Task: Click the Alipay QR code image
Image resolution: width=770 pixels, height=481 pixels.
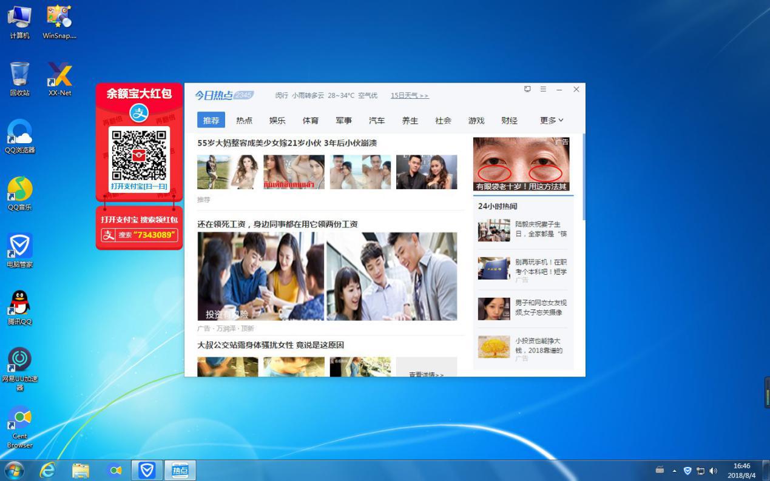Action: point(139,156)
